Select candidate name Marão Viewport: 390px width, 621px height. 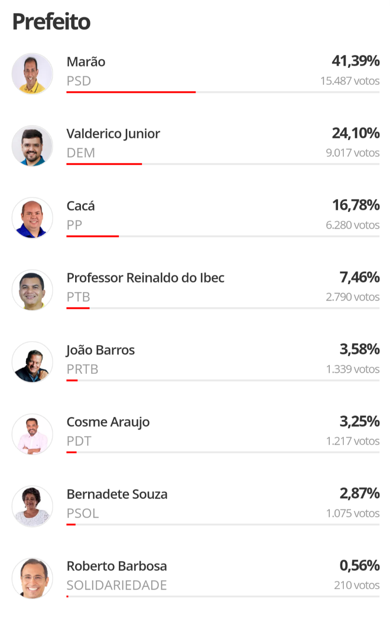(86, 62)
